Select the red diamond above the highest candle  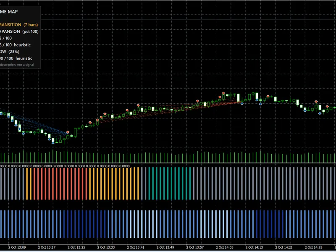pyautogui.click(x=223, y=93)
